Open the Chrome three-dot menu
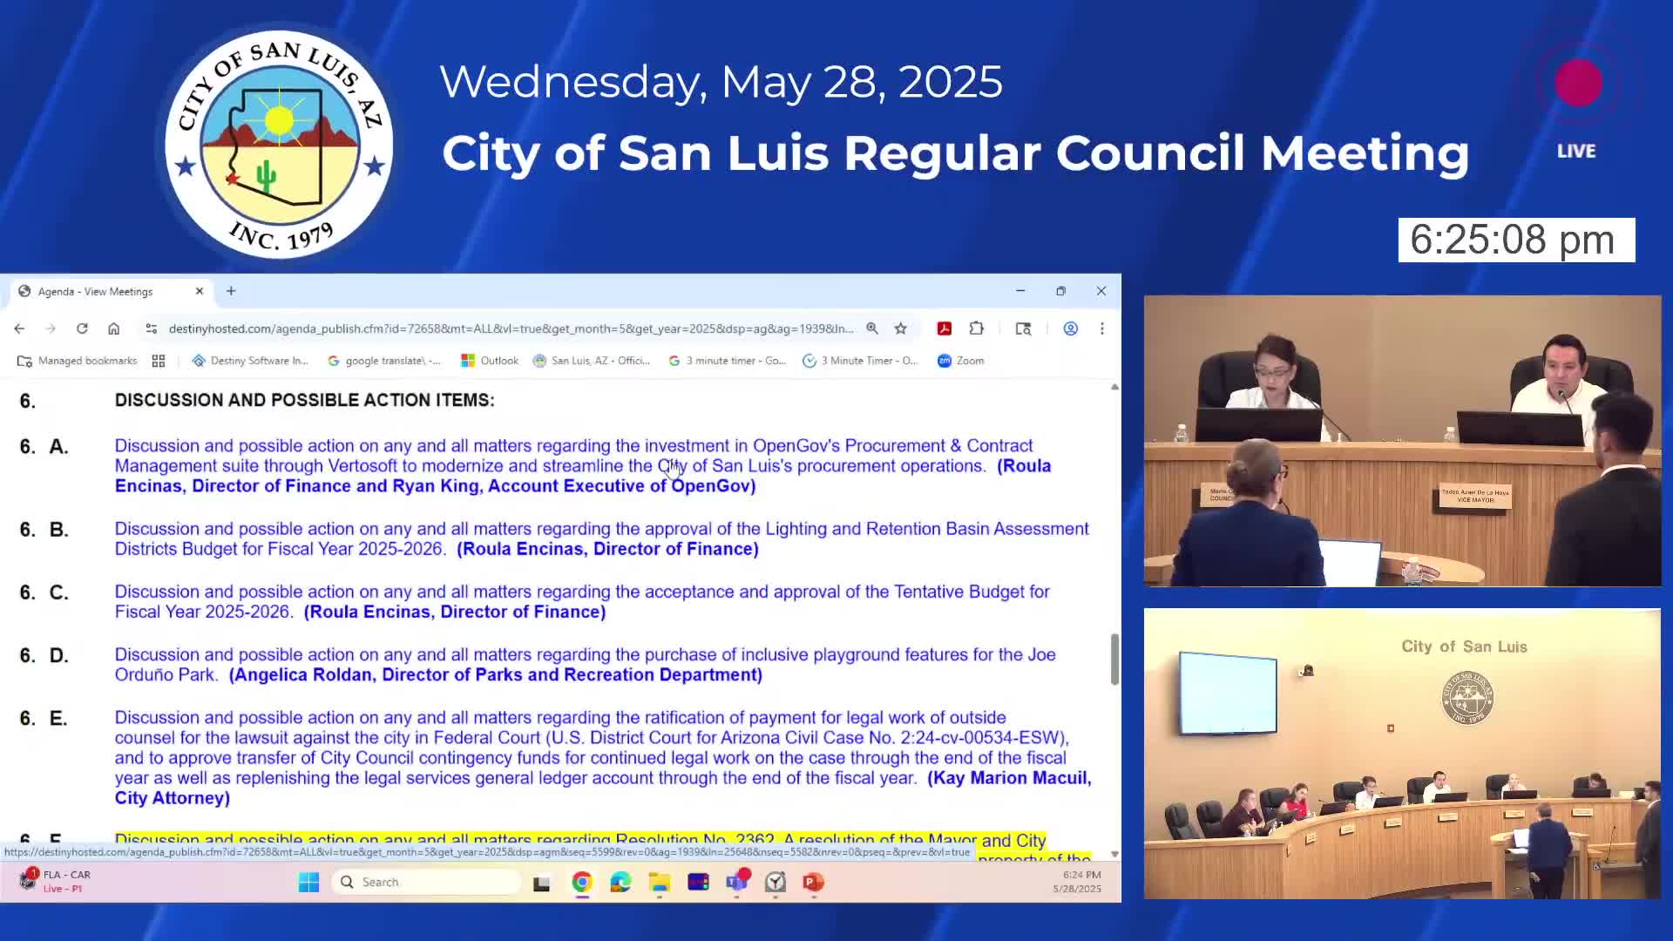 1101,328
